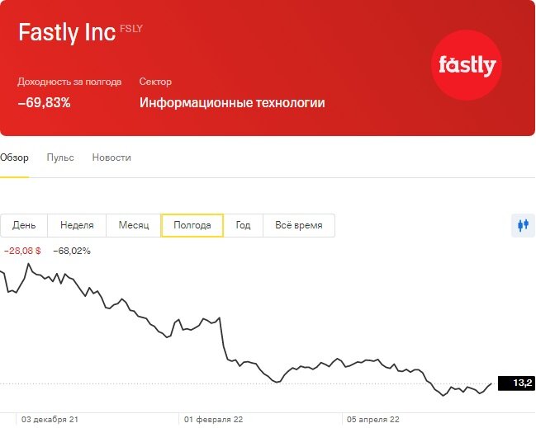Open the Новости tab
The height and width of the screenshot is (428, 536).
(x=111, y=158)
